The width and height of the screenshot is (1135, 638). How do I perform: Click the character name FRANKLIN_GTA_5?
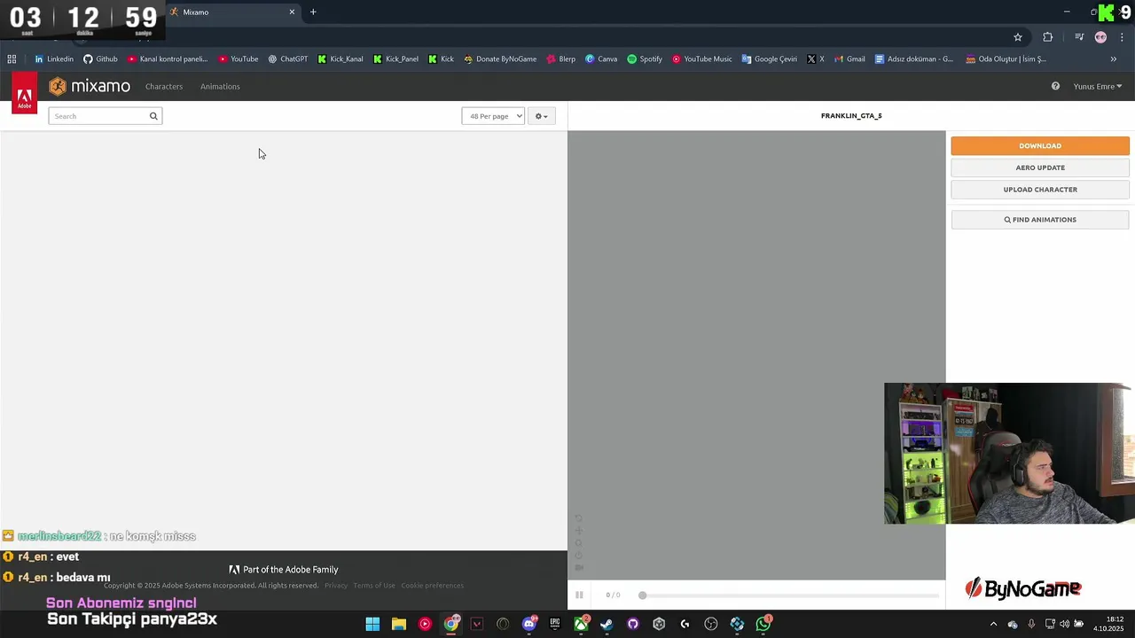[851, 116]
